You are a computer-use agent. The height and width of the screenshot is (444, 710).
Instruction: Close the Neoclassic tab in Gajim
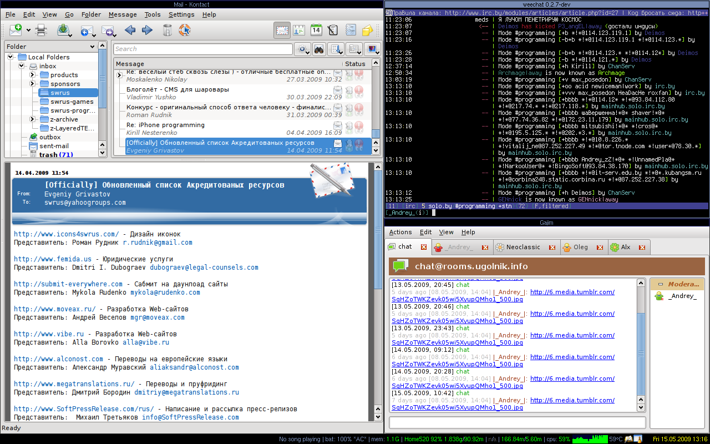coord(552,248)
